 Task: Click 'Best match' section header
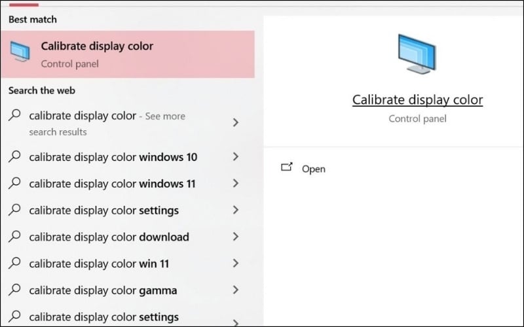point(33,20)
